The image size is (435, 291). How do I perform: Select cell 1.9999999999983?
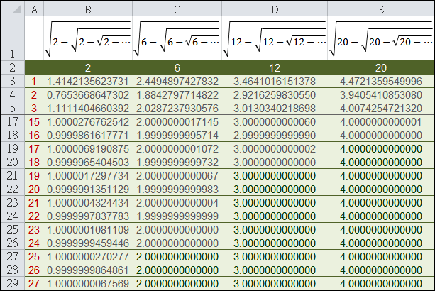[177, 190]
